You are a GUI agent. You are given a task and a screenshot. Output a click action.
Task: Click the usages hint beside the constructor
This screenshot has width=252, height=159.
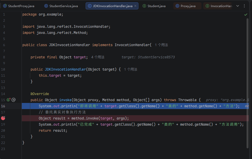(x=130, y=69)
